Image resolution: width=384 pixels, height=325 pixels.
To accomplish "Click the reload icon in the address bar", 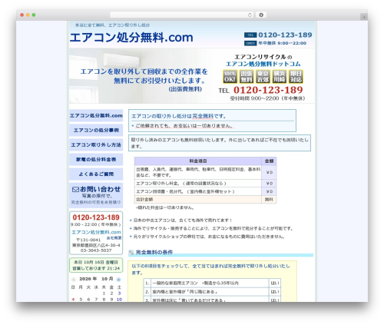I will pyautogui.click(x=250, y=15).
